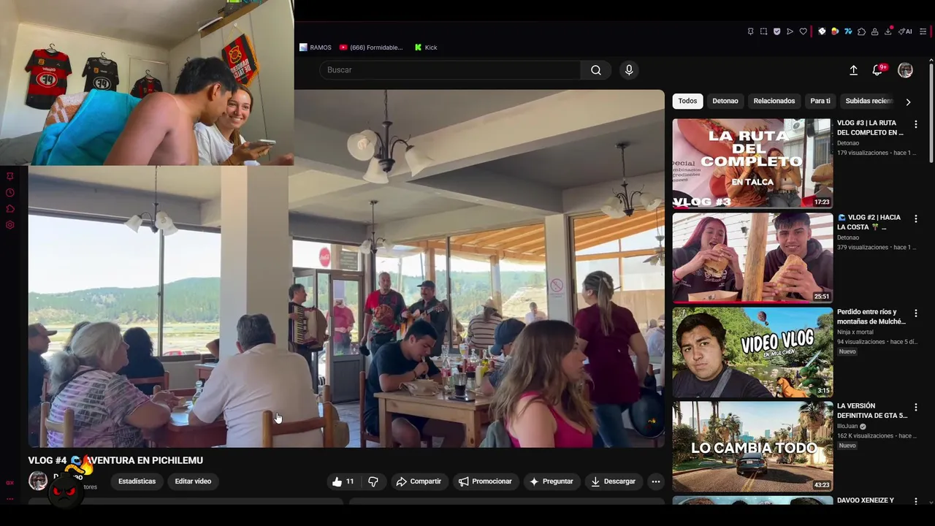Open the ad-blocker shield icon

(776, 31)
